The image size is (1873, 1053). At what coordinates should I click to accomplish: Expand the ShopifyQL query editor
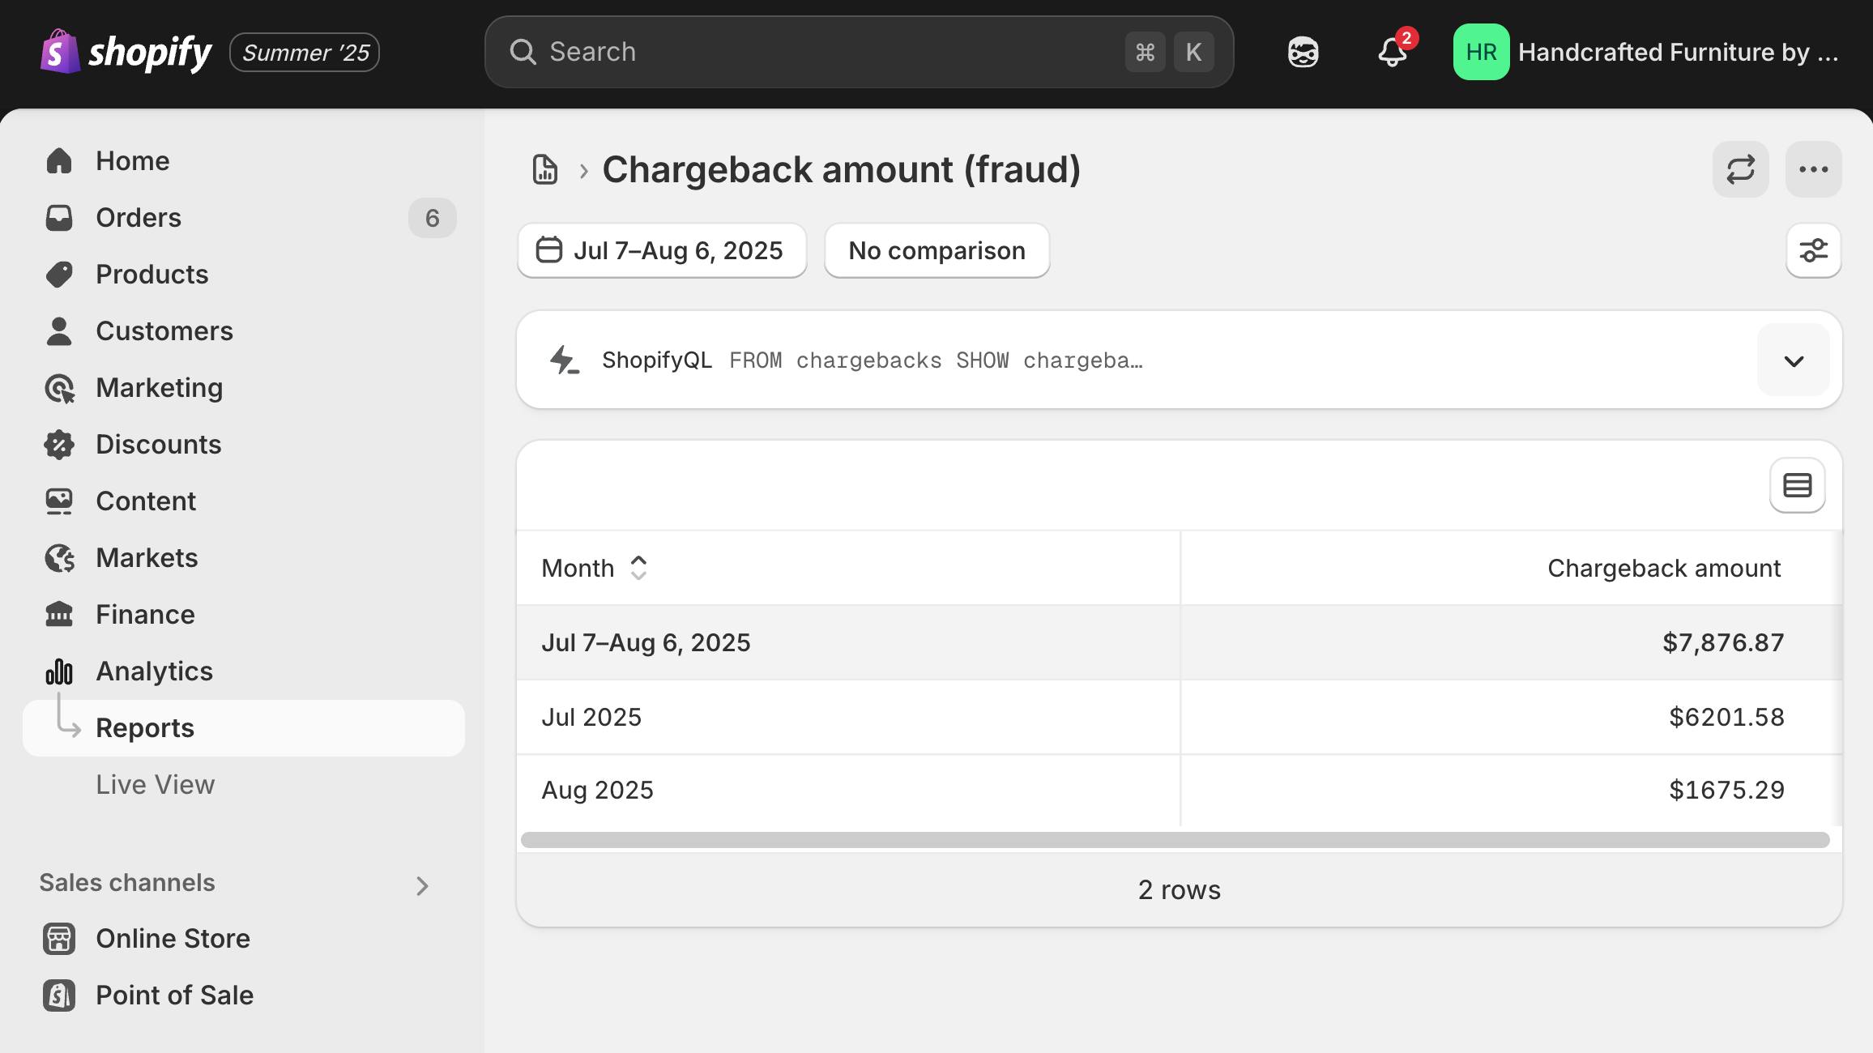[1794, 360]
